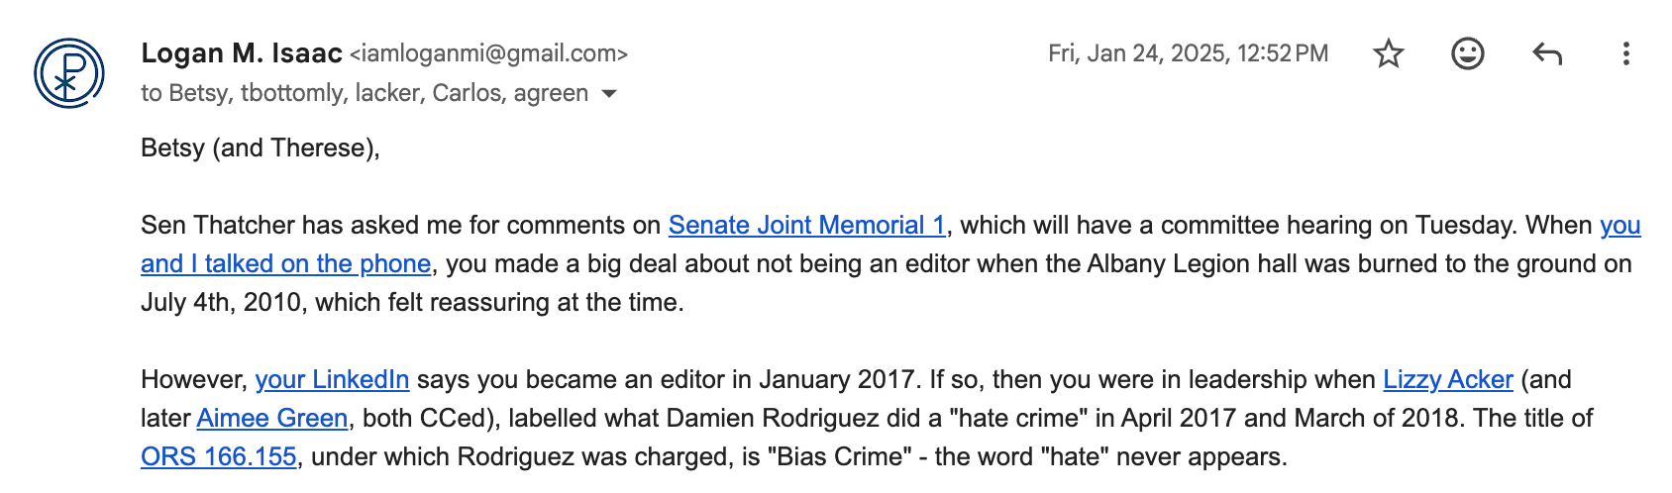
Task: Expand recipient details with the small arrow
Action: (x=609, y=94)
